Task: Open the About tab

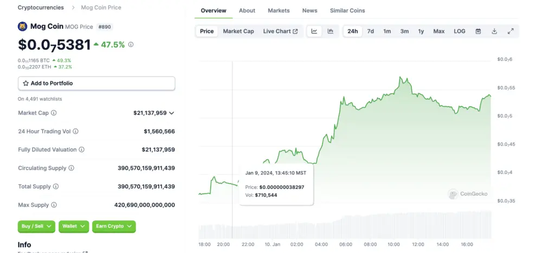Action: point(247,11)
